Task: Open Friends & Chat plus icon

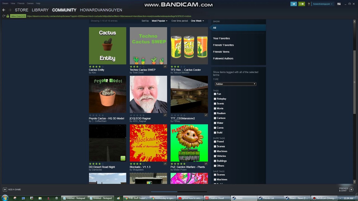Action: (351, 190)
